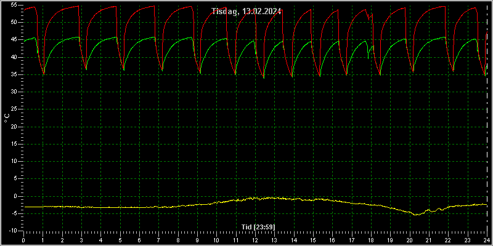Click the 0 hour mark on time axis
493x246 pixels.
pos(23,240)
